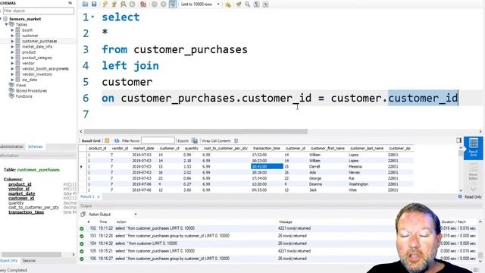Viewport: 485px width, 273px height.
Task: Switch to the Schemas tab
Action: pyautogui.click(x=36, y=146)
